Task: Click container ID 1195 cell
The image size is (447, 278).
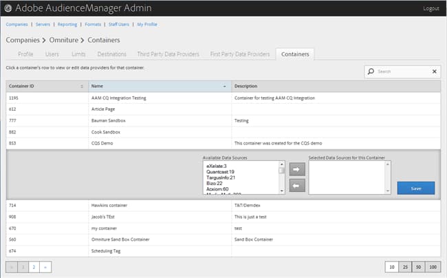Action: point(47,98)
